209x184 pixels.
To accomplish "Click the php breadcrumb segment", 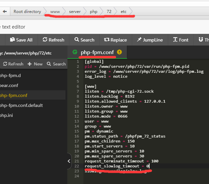I will (94, 11).
